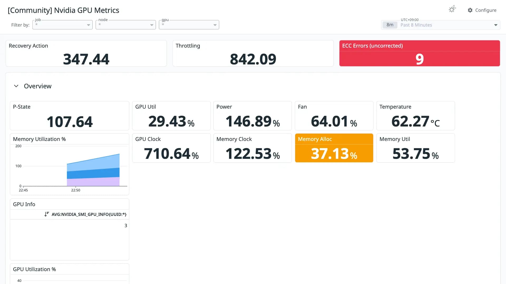Open the job filter dropdown

[62, 25]
